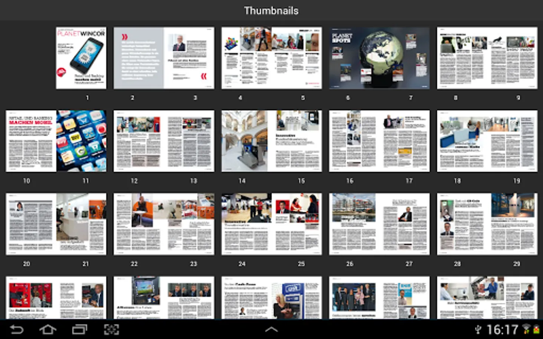Open the thumbnail for pages 18–19

[487, 141]
